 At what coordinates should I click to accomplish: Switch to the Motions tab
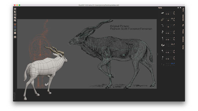(x=183, y=39)
